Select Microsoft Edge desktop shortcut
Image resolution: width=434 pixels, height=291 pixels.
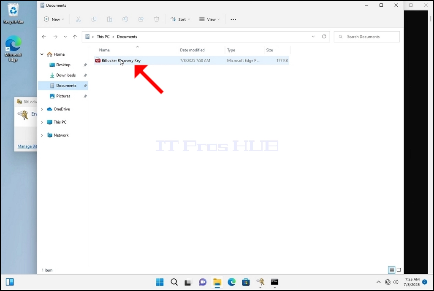click(x=13, y=48)
